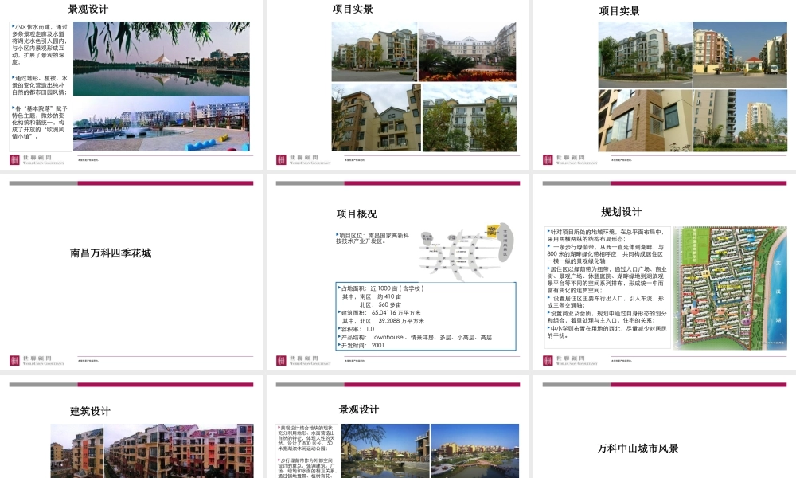Select the pond reflection photo in bottom 景观设计 slide

pyautogui.click(x=385, y=451)
